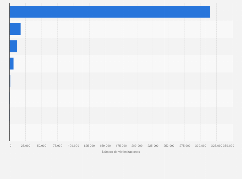Select the second blue bar from the top

15,29
